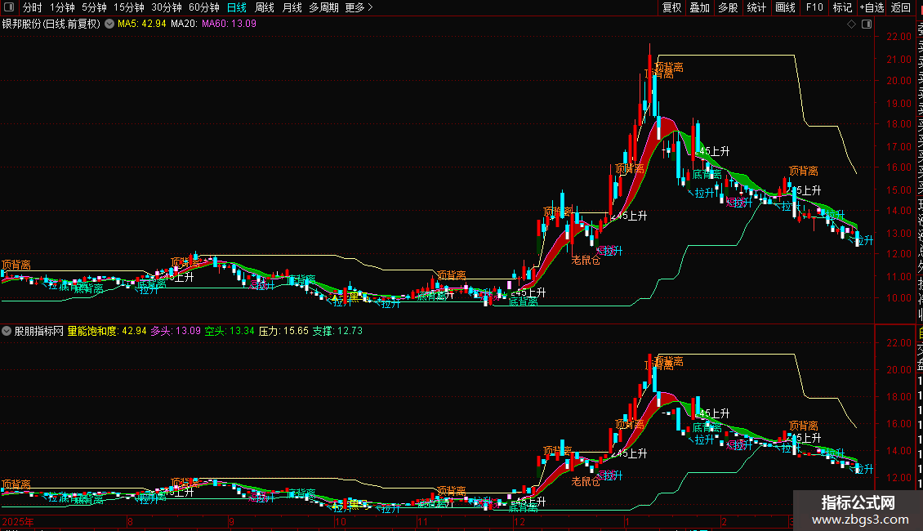The height and width of the screenshot is (531, 923).
Task: Select the 15分钟 period tab
Action: (x=129, y=7)
